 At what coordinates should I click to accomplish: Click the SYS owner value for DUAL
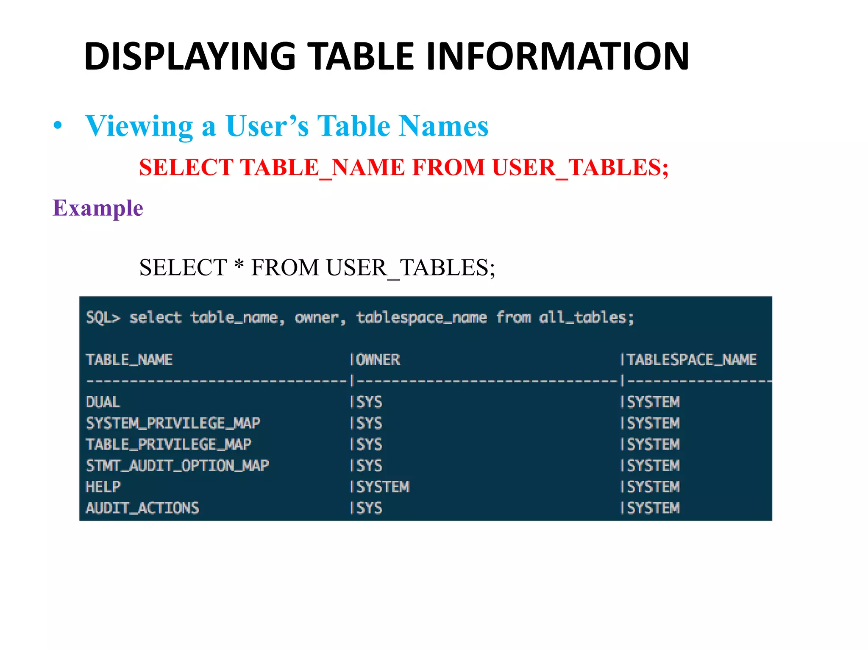[x=369, y=402]
